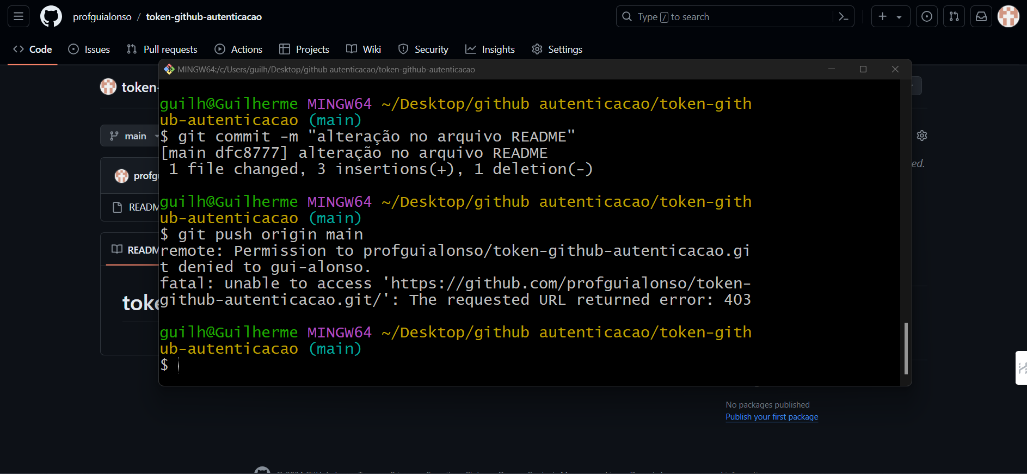This screenshot has height=474, width=1027.
Task: Open the Pull requests icon in top header
Action: click(954, 17)
